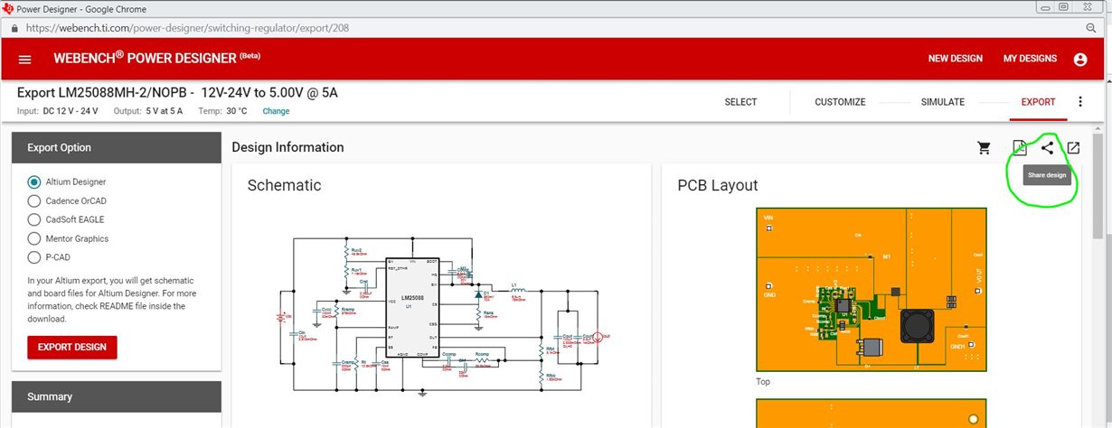The image size is (1112, 428).
Task: Click the Top PCB layout image
Action: 872,289
